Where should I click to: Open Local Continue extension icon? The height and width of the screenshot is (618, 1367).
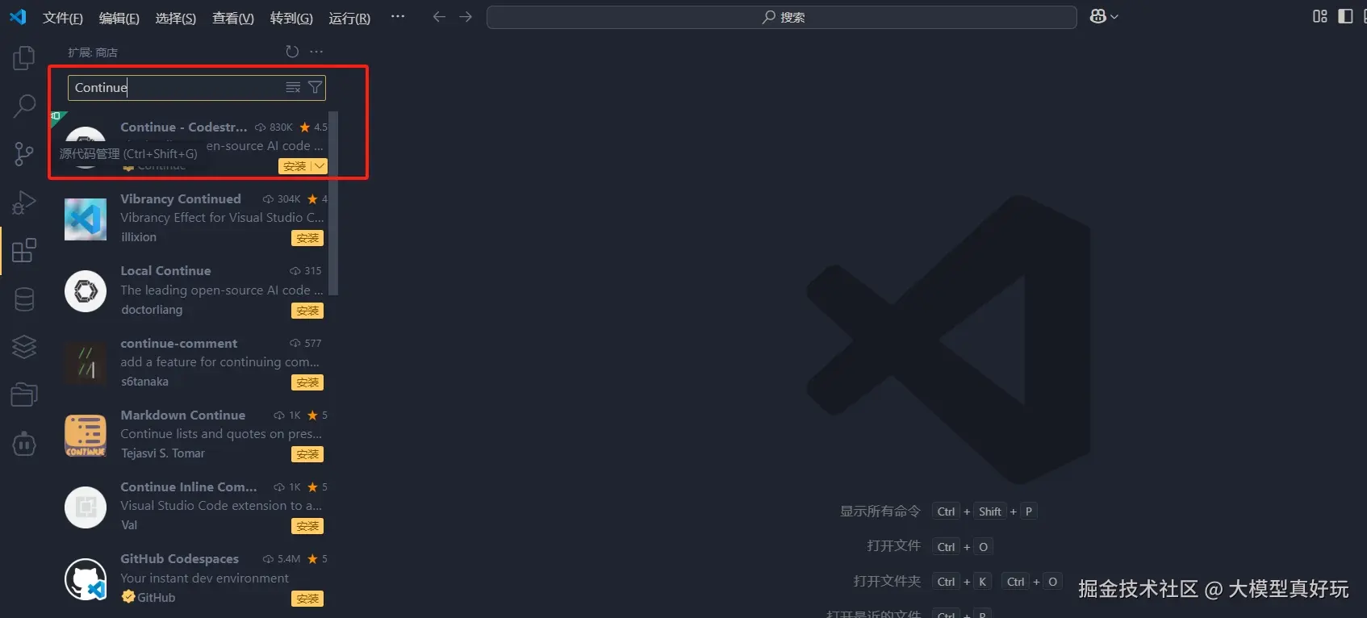[86, 291]
